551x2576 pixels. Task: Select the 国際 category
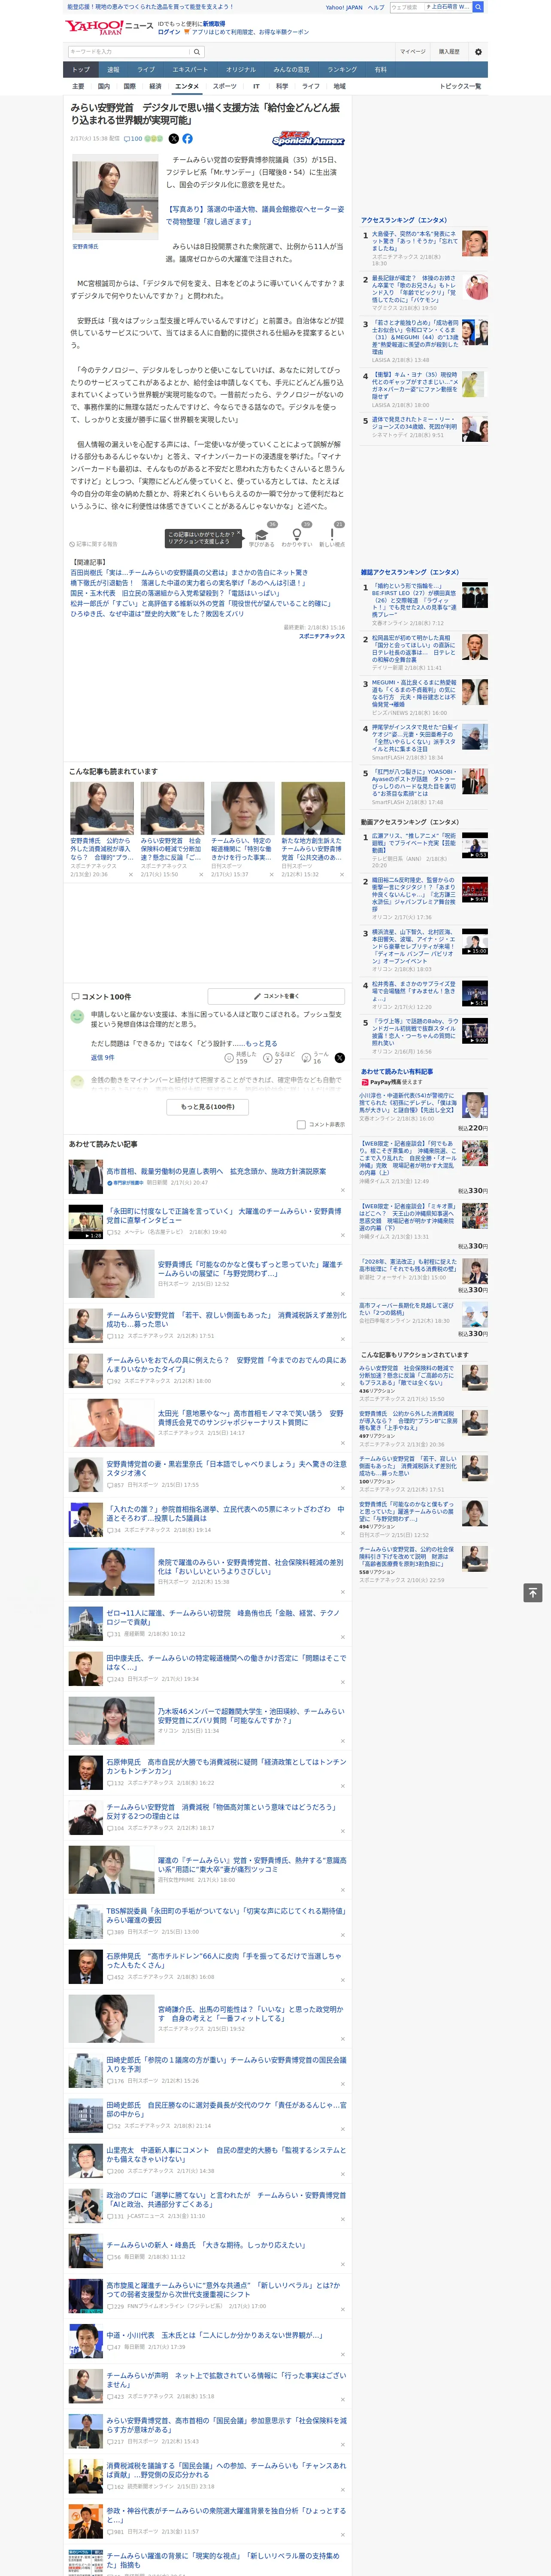[x=129, y=86]
